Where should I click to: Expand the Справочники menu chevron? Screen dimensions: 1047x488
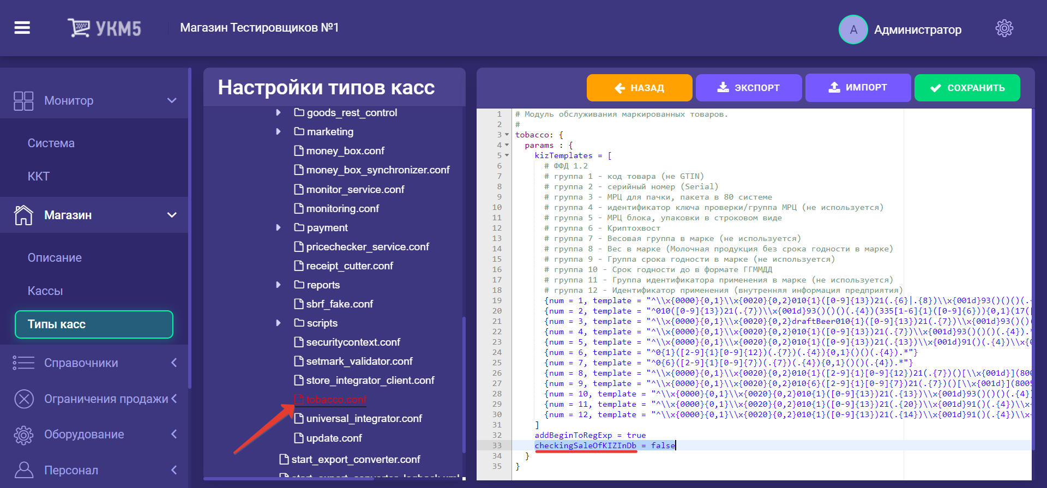pyautogui.click(x=174, y=363)
